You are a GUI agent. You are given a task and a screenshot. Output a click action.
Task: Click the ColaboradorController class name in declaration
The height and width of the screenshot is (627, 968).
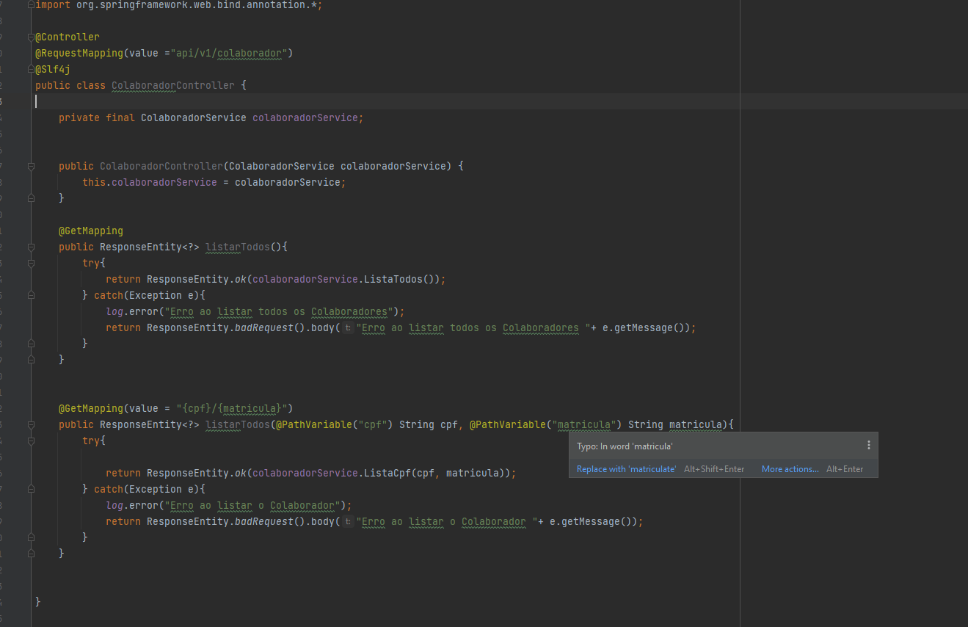(x=173, y=85)
